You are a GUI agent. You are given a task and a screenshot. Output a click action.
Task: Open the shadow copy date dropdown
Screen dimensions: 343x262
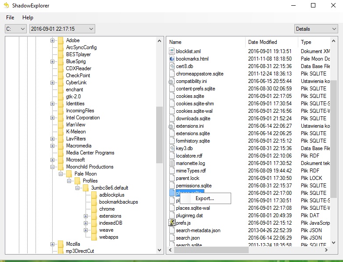click(x=62, y=29)
